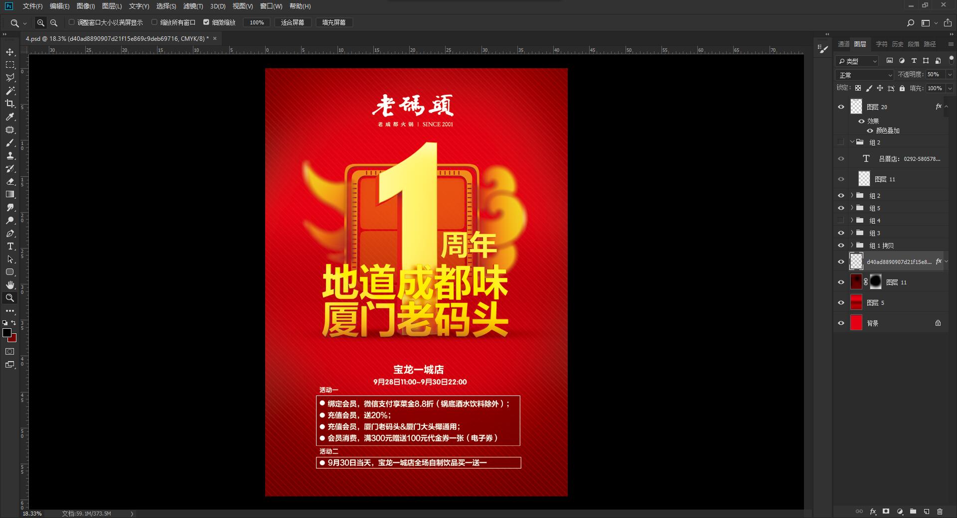Viewport: 957px width, 518px height.
Task: Select the Pen tool
Action: click(10, 233)
